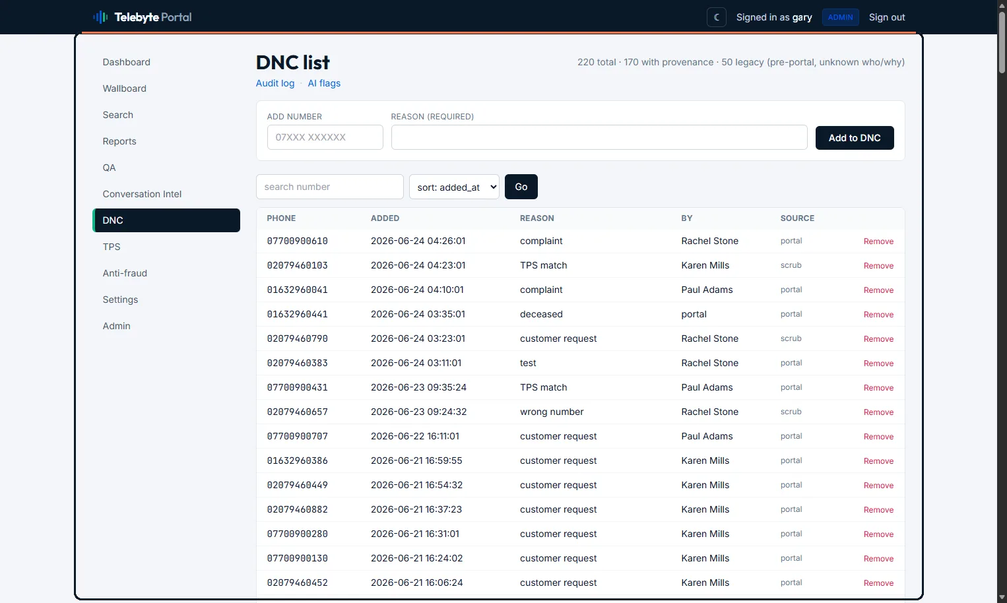Open Anti-fraud in sidebar
Image resolution: width=1007 pixels, height=603 pixels.
pyautogui.click(x=166, y=273)
